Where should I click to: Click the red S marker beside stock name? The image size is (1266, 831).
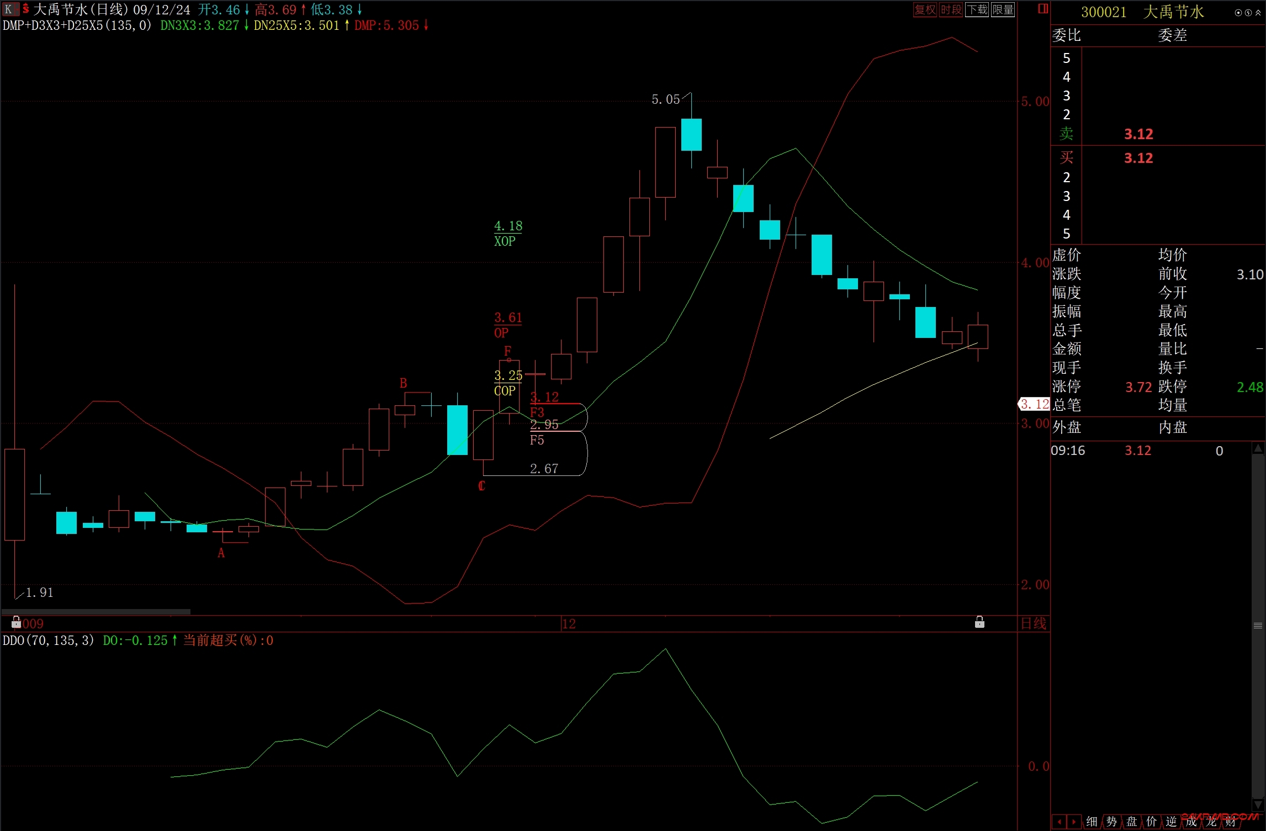[25, 9]
